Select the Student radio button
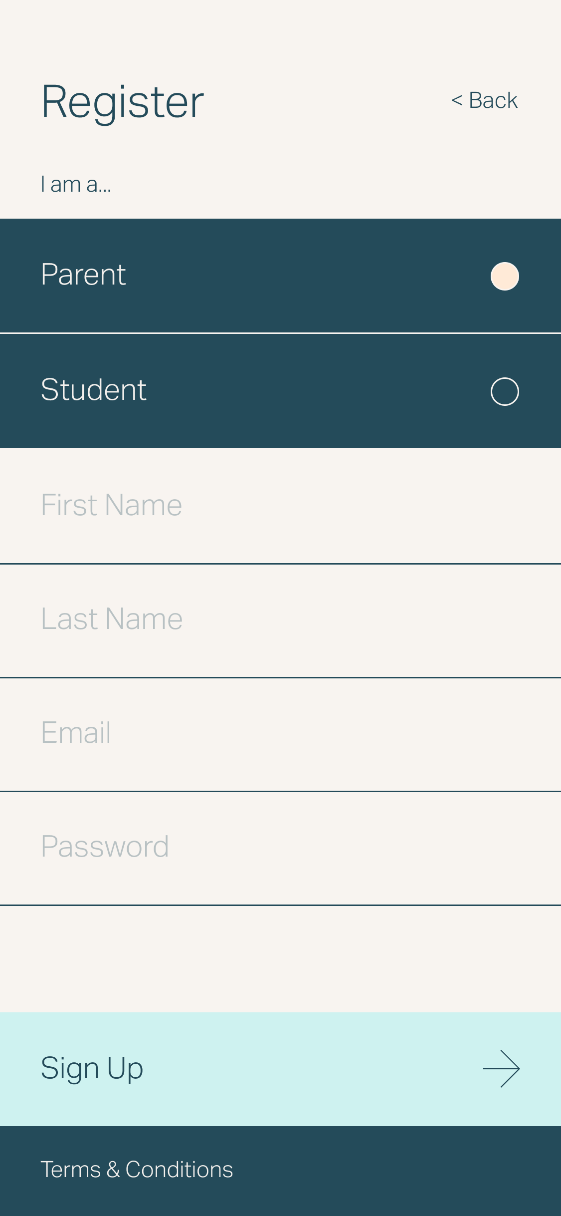This screenshot has width=561, height=1216. point(505,391)
